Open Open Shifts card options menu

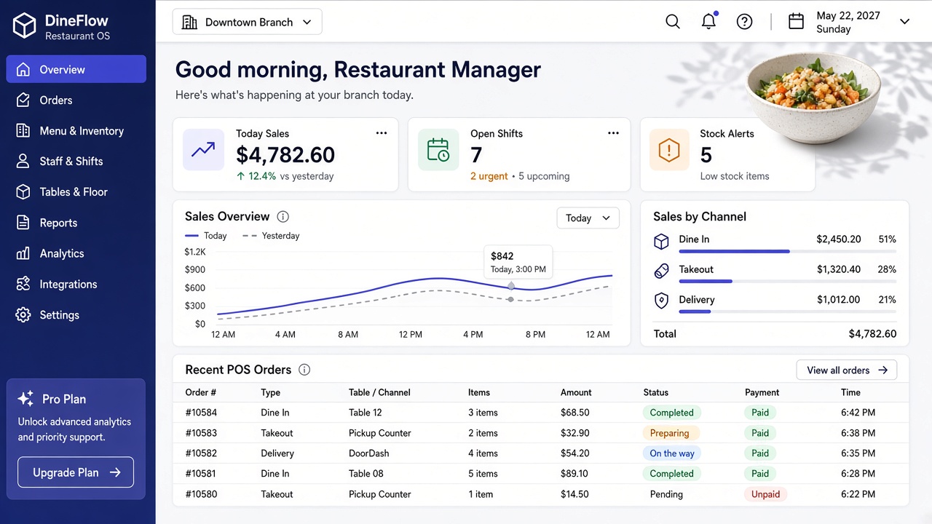coord(613,133)
